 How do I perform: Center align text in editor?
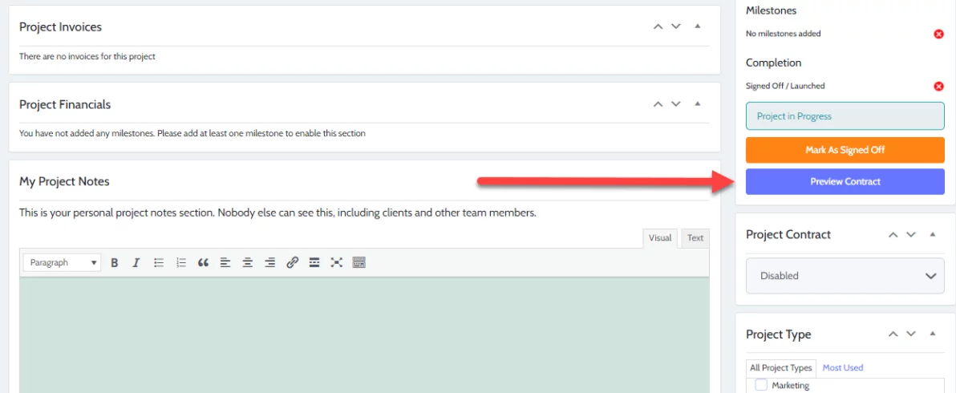pos(248,262)
